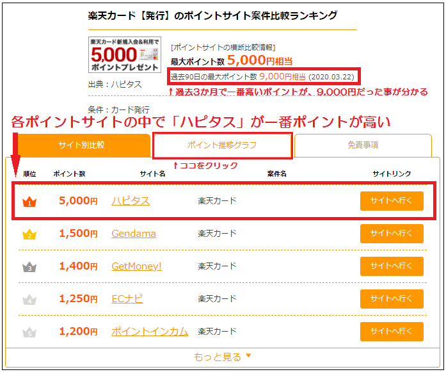Click 楽天カード case name in GetMoney! row
Screen dimensions: 446x372
218,266
